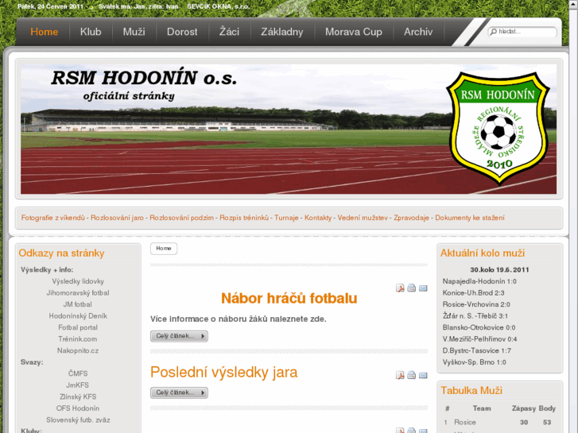Viewport: 578px width, 433px height.
Task: Select Rosice row in Tabulka Muži
Action: (x=500, y=423)
